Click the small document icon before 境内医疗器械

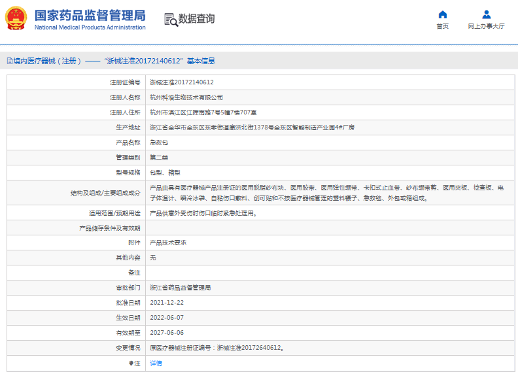pos(9,61)
